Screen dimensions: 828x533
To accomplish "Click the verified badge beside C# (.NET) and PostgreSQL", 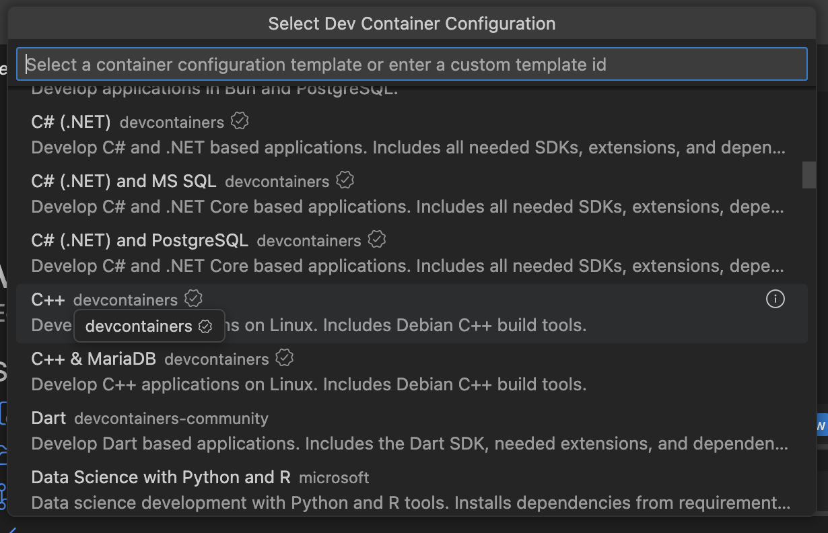I will [x=377, y=239].
